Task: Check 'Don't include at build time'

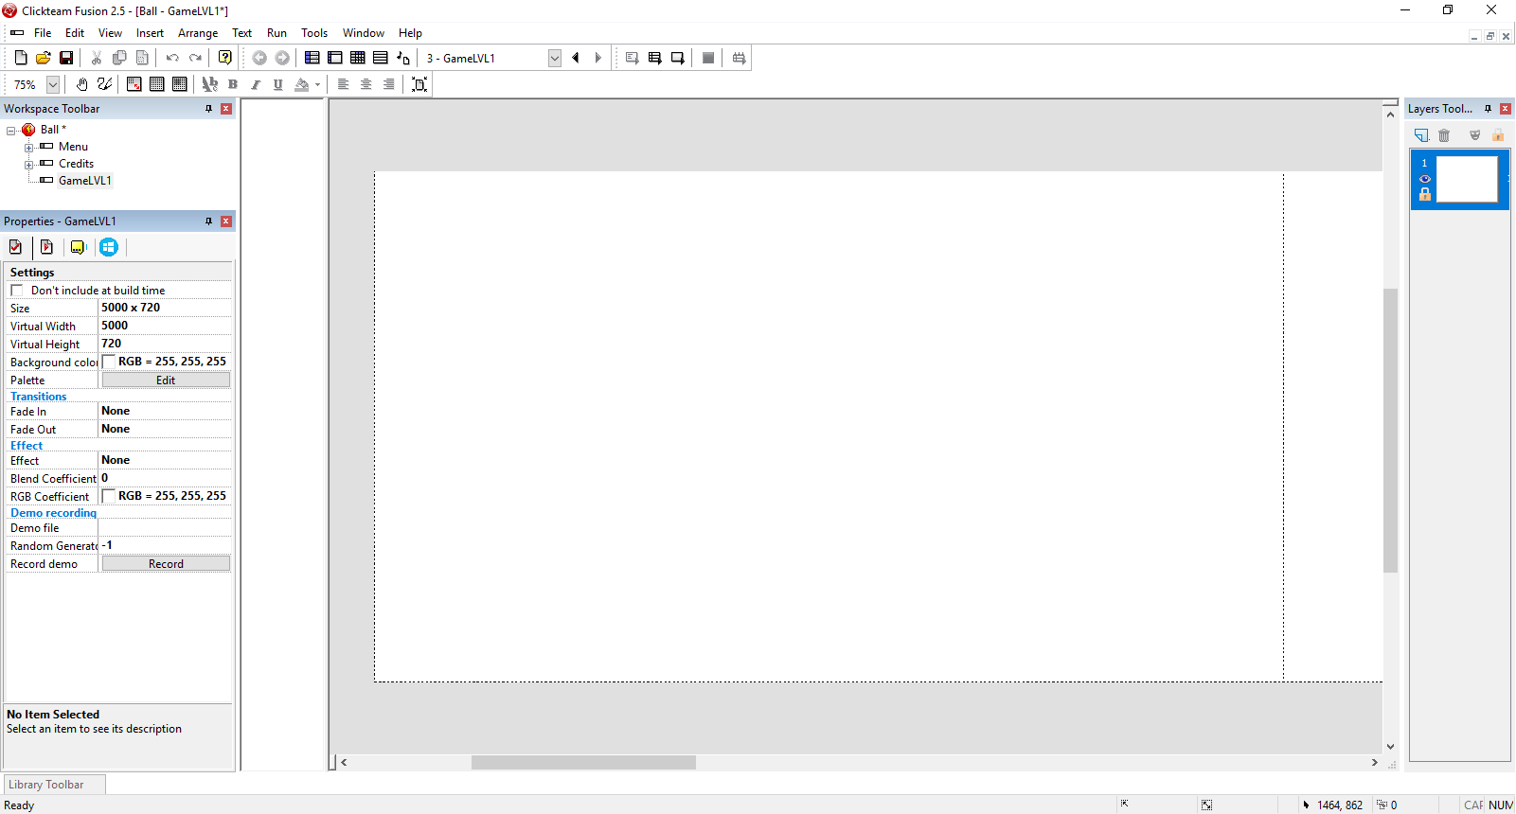Action: (17, 291)
